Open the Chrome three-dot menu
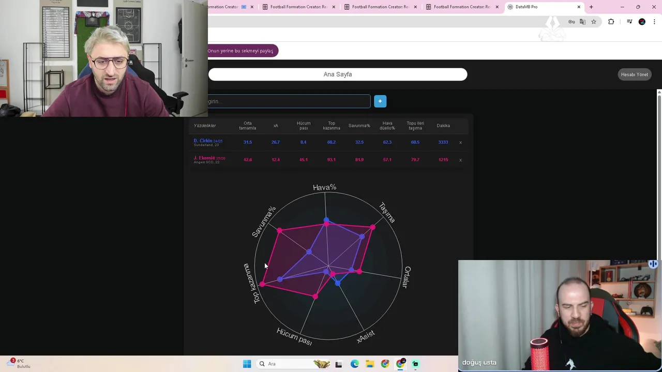The width and height of the screenshot is (662, 372). 654,22
